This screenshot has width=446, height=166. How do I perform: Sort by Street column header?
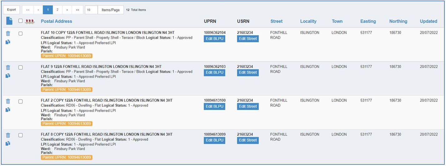[277, 21]
